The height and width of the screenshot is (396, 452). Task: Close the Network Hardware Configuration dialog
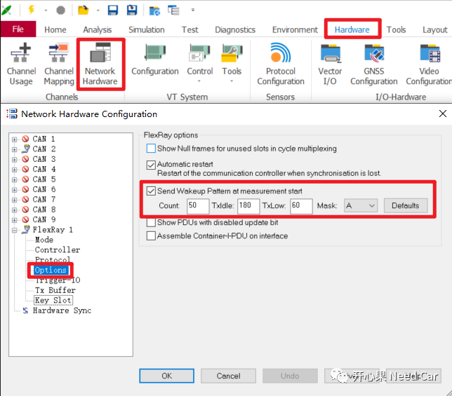pyautogui.click(x=443, y=114)
